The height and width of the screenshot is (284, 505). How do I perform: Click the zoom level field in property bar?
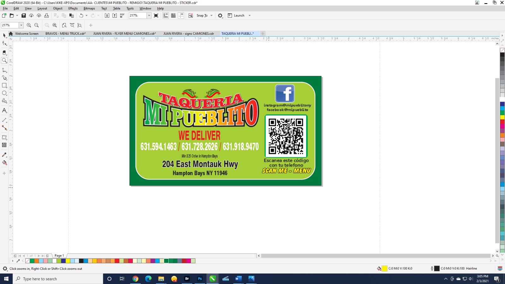(x=10, y=25)
